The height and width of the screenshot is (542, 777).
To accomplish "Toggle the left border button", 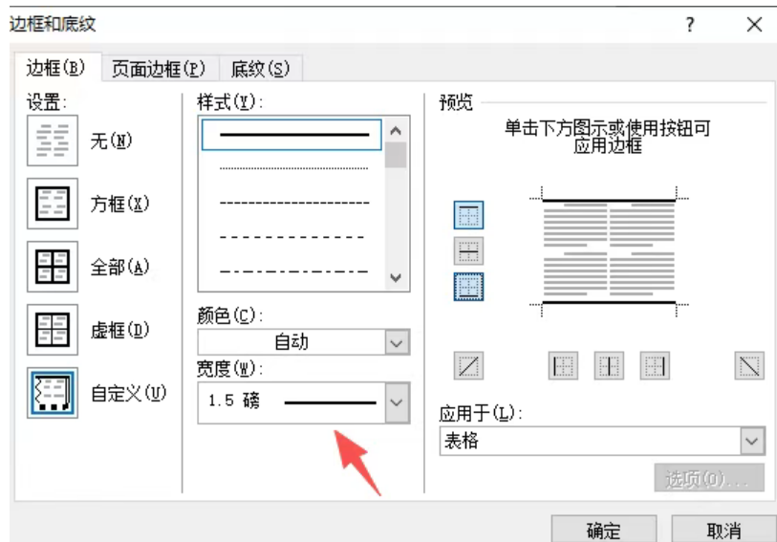I will click(563, 366).
